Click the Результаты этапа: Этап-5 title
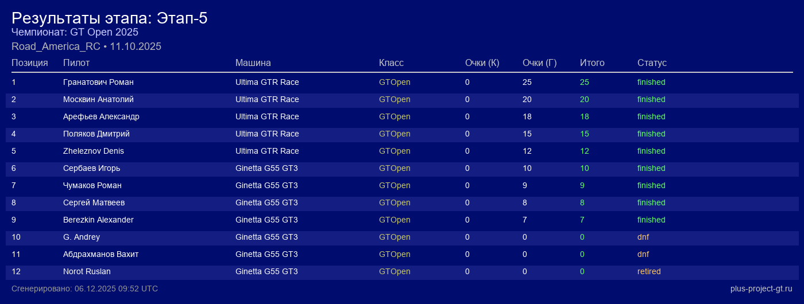This screenshot has height=304, width=804. 109,18
